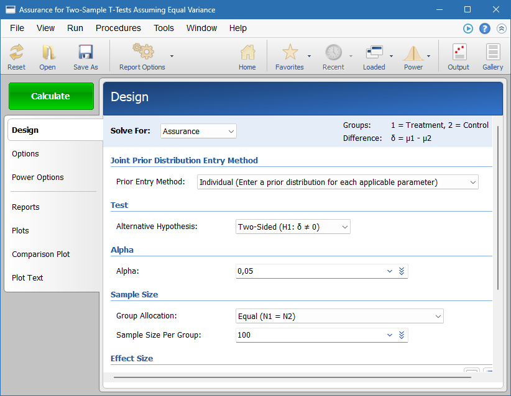Go to Home via house icon

pyautogui.click(x=247, y=52)
